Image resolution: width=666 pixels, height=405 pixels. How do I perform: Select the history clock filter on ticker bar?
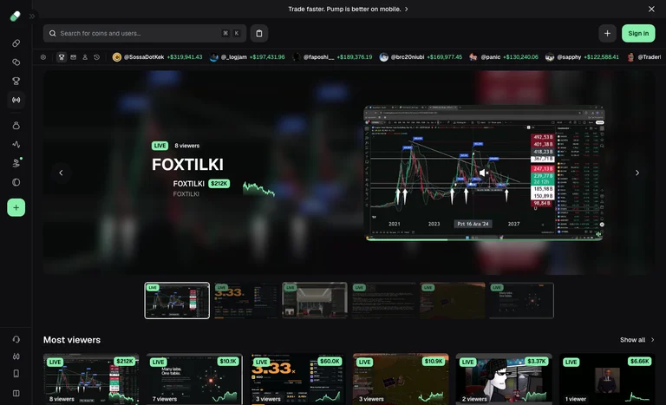point(97,57)
